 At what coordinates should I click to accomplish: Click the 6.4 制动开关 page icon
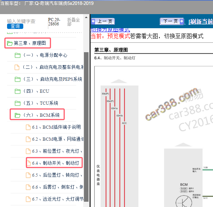[29, 163]
